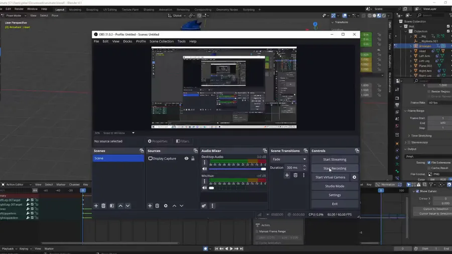Toggle Display Capture visibility eye
The height and width of the screenshot is (254, 452).
pyautogui.click(x=186, y=159)
